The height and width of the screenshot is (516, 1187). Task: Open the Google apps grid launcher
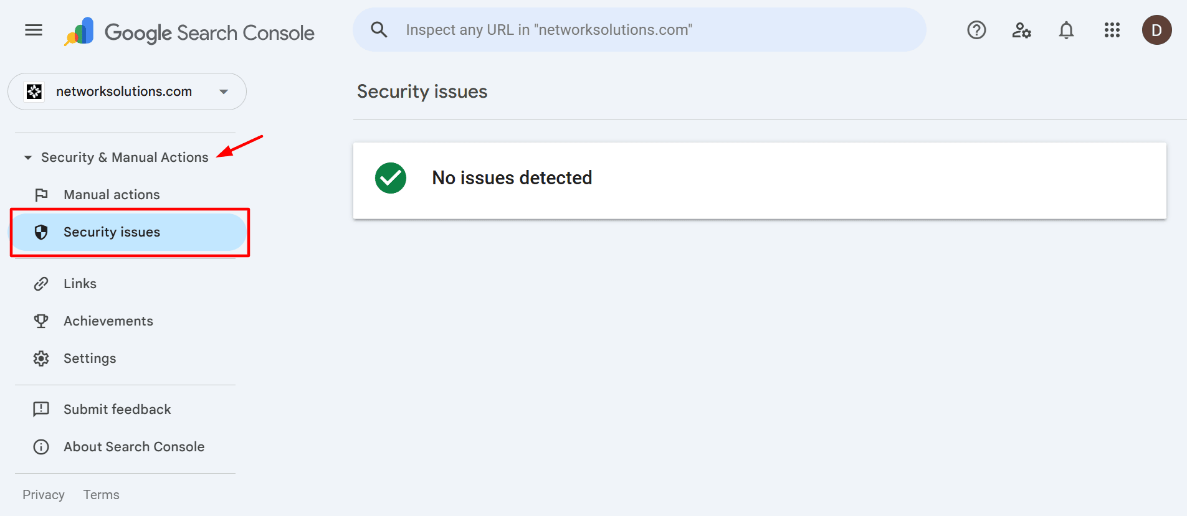tap(1112, 29)
